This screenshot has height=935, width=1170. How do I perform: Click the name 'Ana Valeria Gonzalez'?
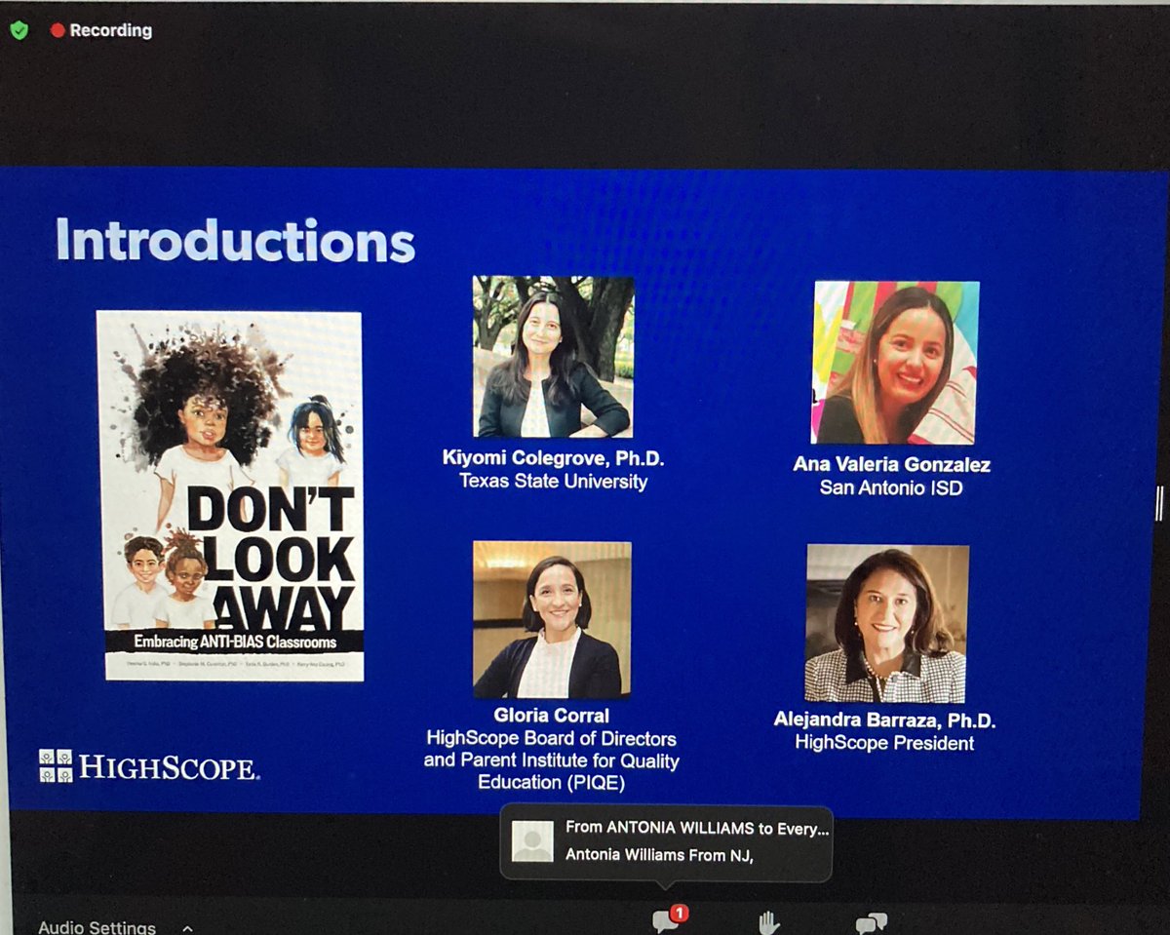pyautogui.click(x=891, y=464)
